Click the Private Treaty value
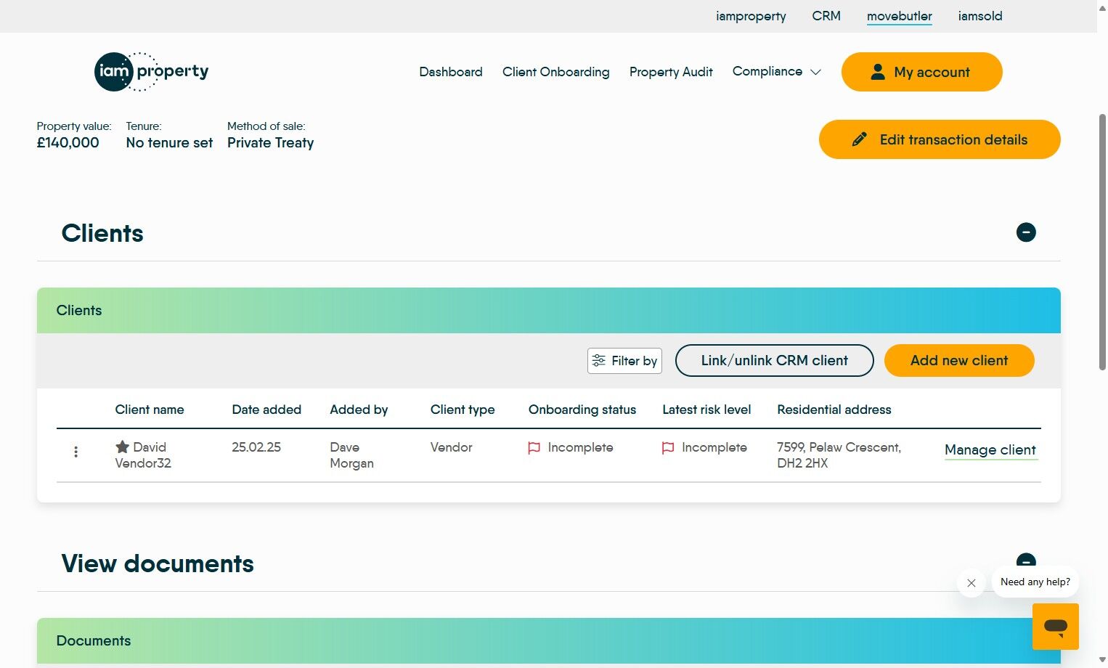The width and height of the screenshot is (1108, 668). 270,143
